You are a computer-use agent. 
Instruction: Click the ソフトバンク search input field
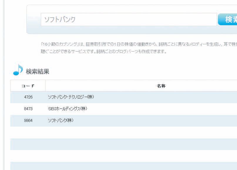[x=129, y=19]
